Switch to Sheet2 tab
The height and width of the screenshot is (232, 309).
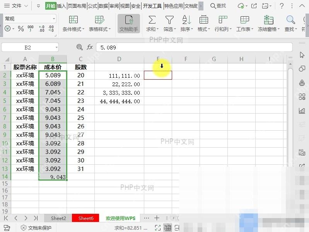(58, 218)
